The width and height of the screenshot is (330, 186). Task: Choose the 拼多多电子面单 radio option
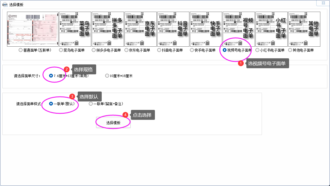tap(94, 50)
